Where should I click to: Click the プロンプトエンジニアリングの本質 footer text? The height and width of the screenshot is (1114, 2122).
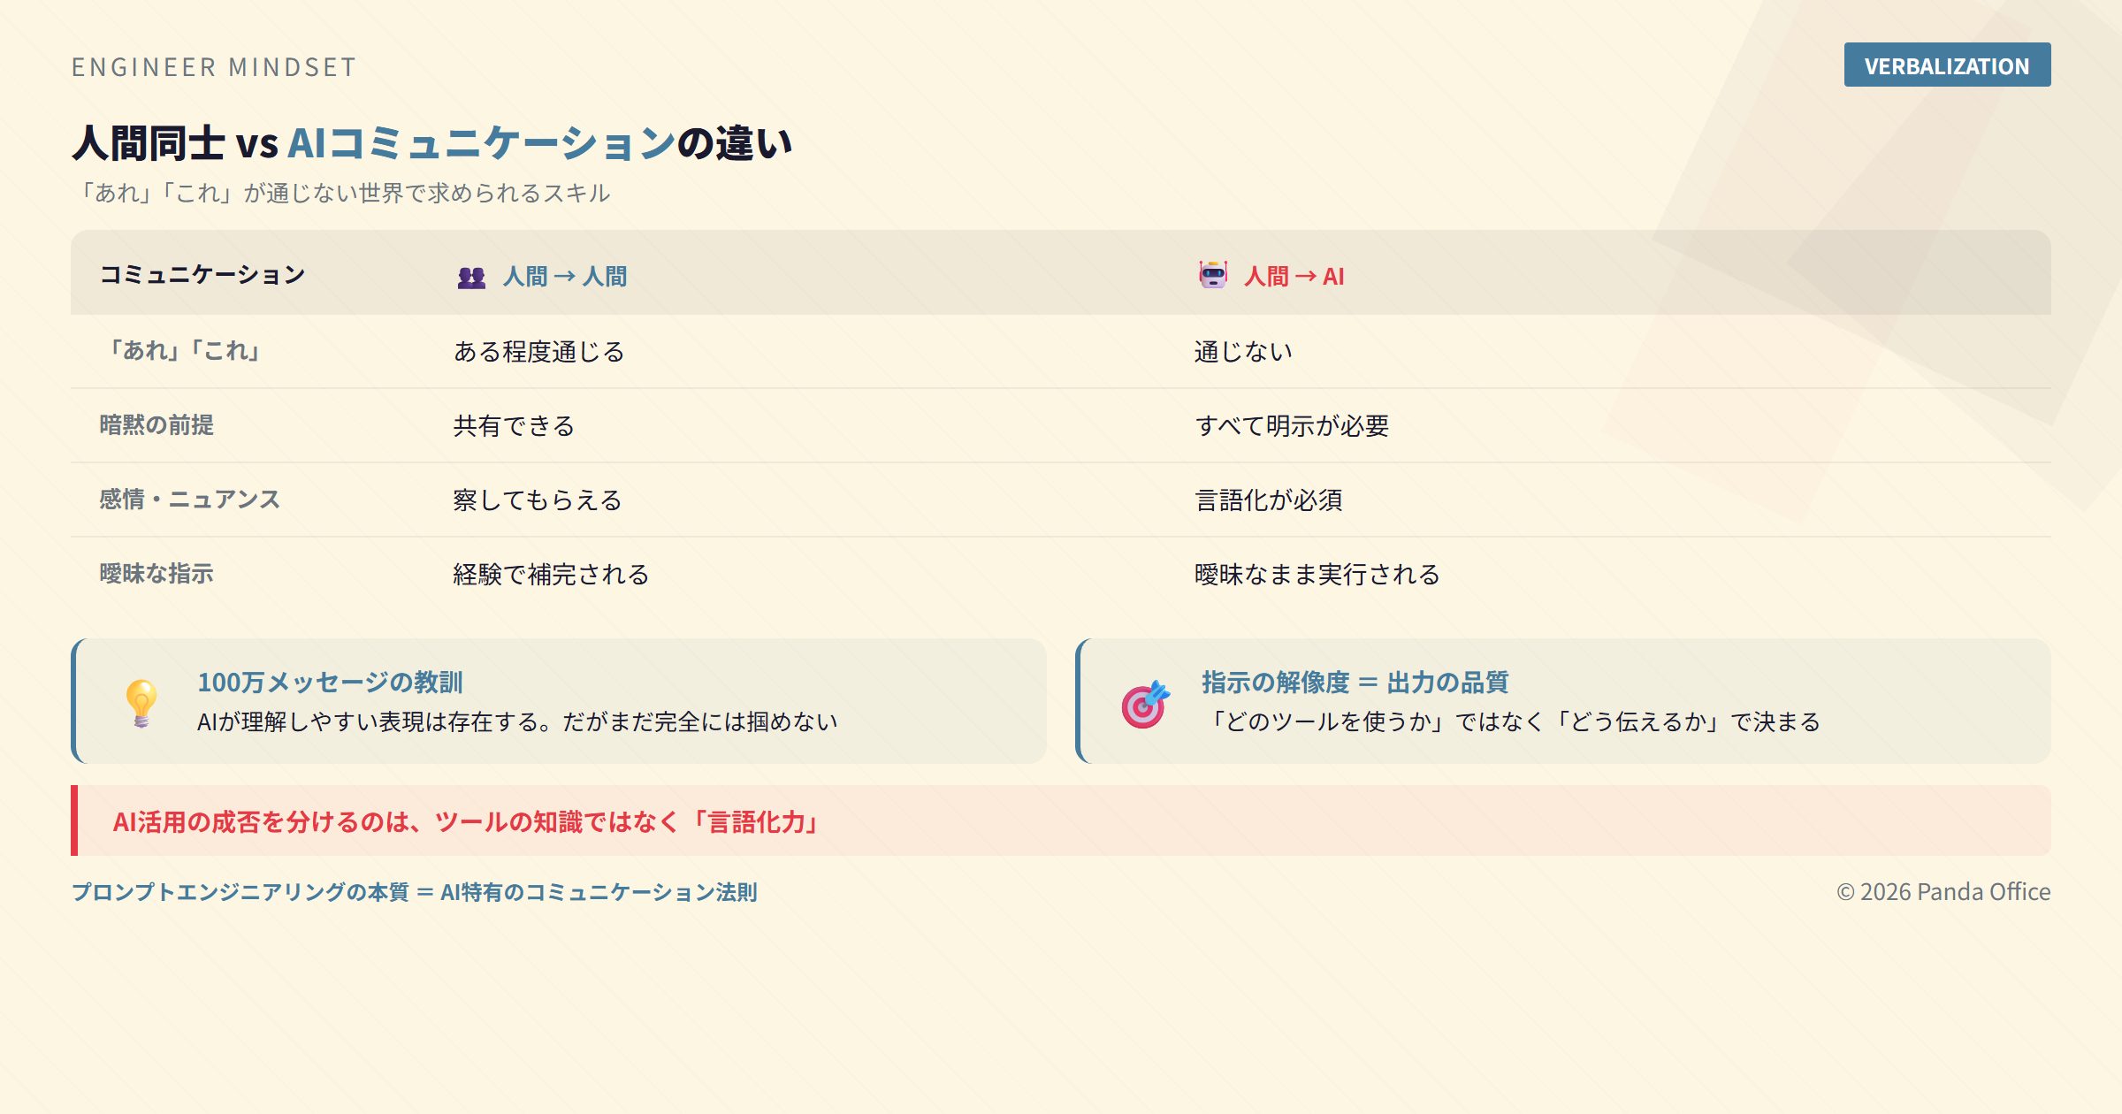pyautogui.click(x=414, y=892)
